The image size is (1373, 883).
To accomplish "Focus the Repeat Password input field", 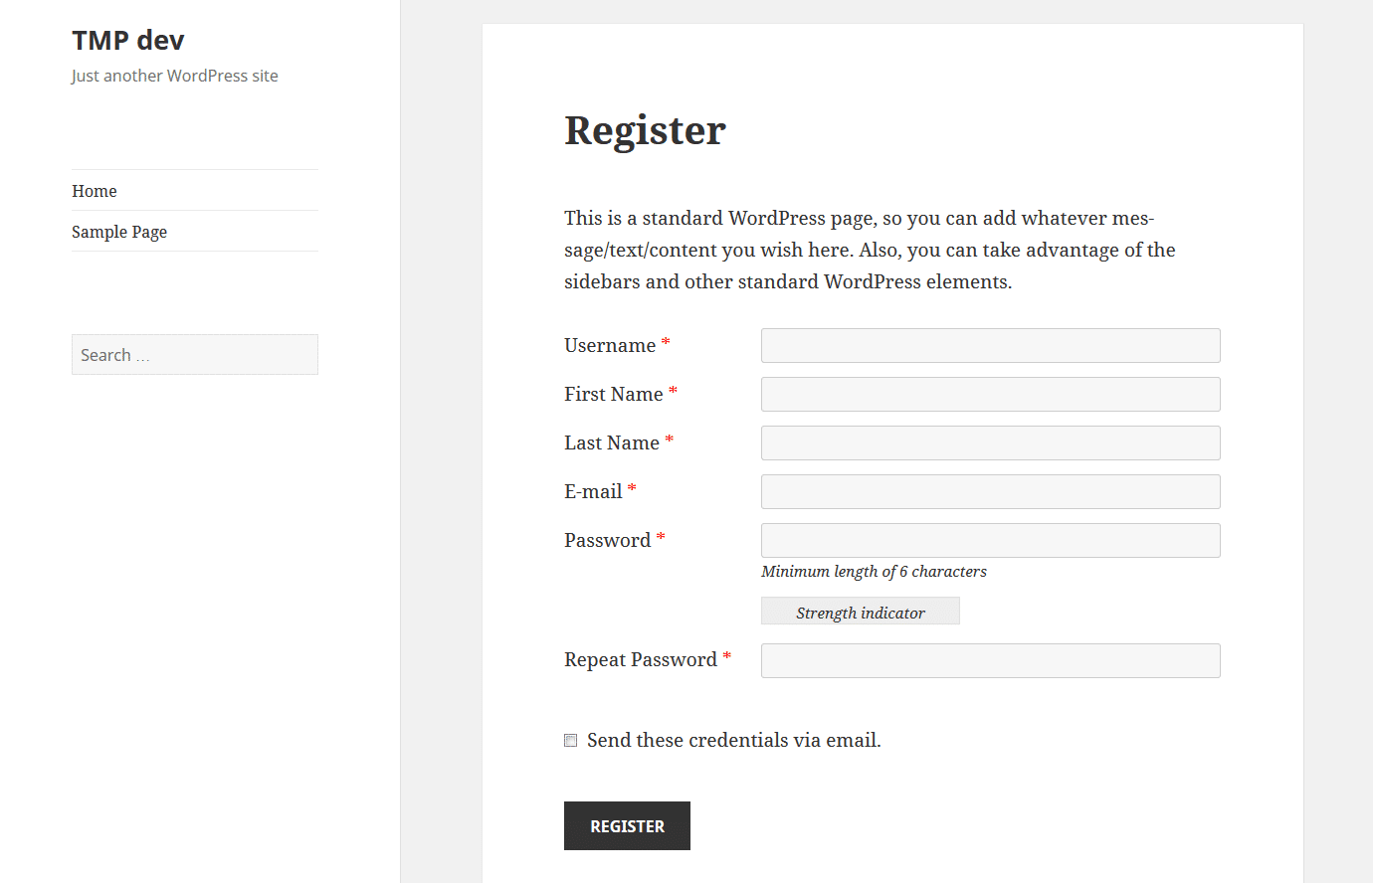I will [x=990, y=660].
